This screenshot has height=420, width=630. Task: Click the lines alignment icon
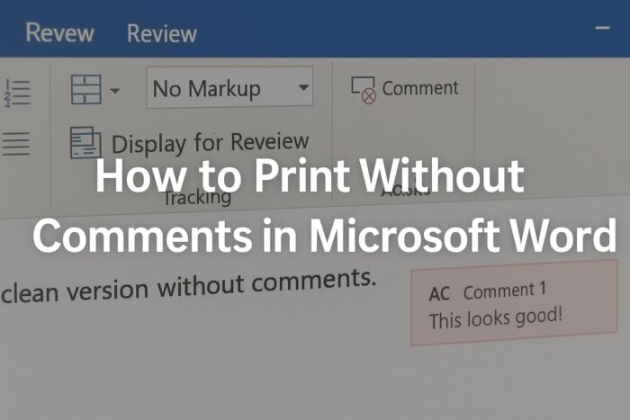click(15, 143)
